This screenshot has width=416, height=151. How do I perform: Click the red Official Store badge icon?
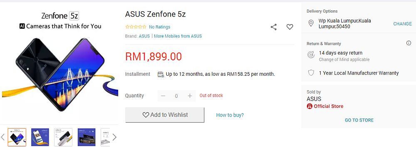coord(310,106)
